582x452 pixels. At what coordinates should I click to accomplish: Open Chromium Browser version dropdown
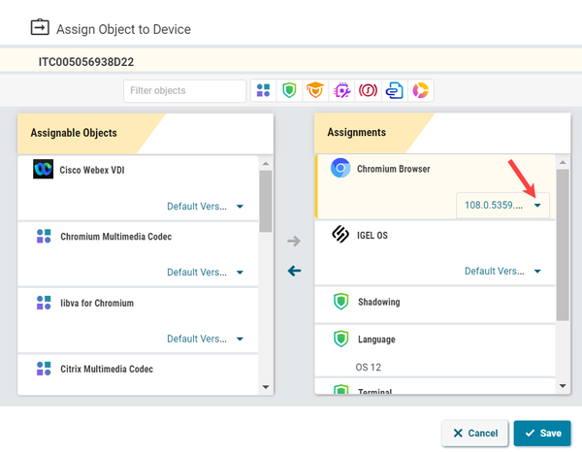click(x=502, y=206)
